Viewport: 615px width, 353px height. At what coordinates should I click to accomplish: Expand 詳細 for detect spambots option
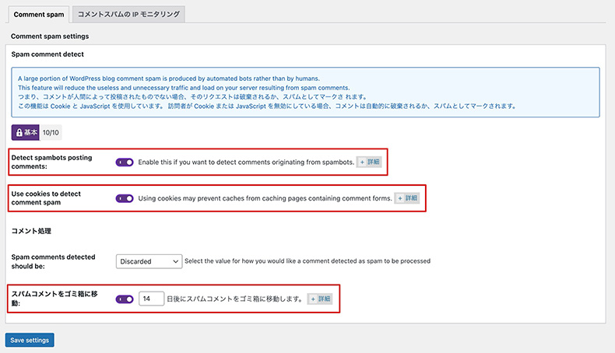[x=369, y=162]
